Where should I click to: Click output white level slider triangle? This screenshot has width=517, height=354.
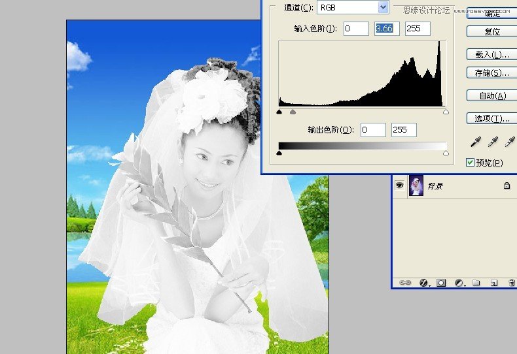tap(446, 153)
